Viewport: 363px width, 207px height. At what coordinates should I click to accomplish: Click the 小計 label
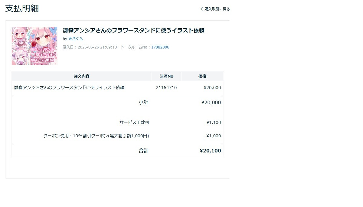143,102
